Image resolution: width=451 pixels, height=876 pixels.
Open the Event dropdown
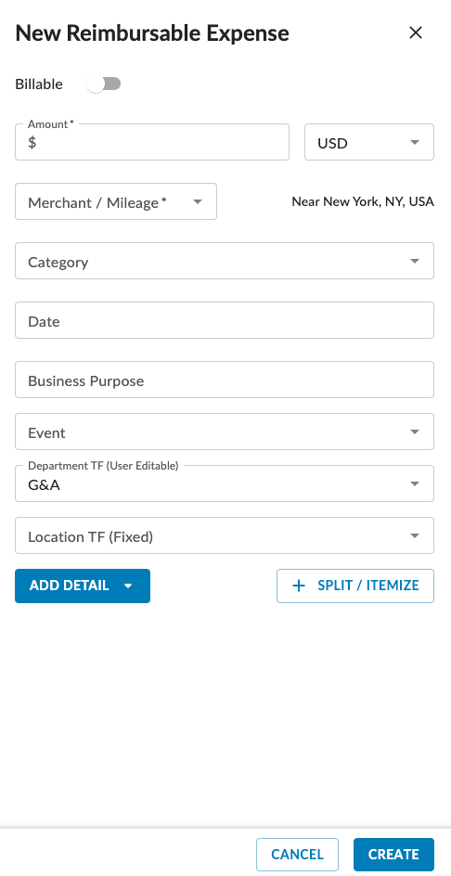click(224, 432)
